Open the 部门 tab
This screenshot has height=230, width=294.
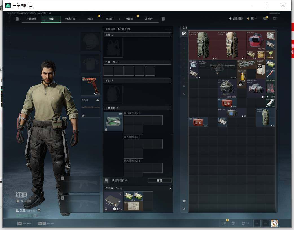(x=90, y=19)
